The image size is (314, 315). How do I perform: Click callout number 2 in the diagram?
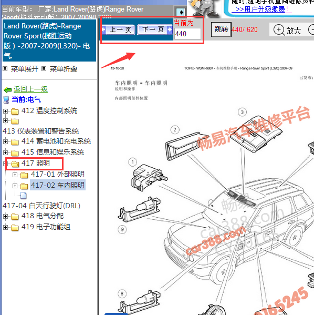pos(175,130)
